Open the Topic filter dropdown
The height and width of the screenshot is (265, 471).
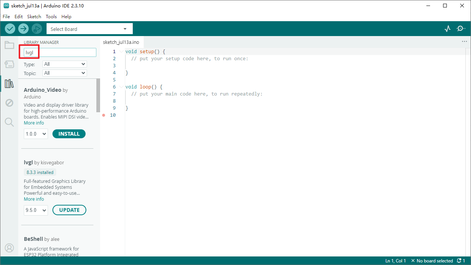pos(65,73)
